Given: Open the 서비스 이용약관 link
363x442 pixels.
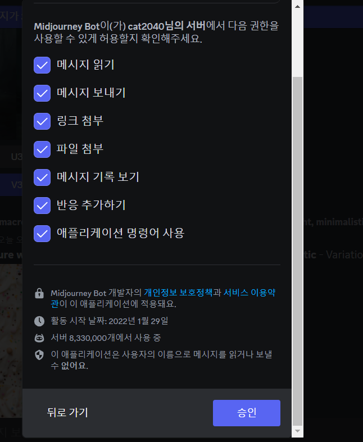Looking at the screenshot, I should coord(249,293).
